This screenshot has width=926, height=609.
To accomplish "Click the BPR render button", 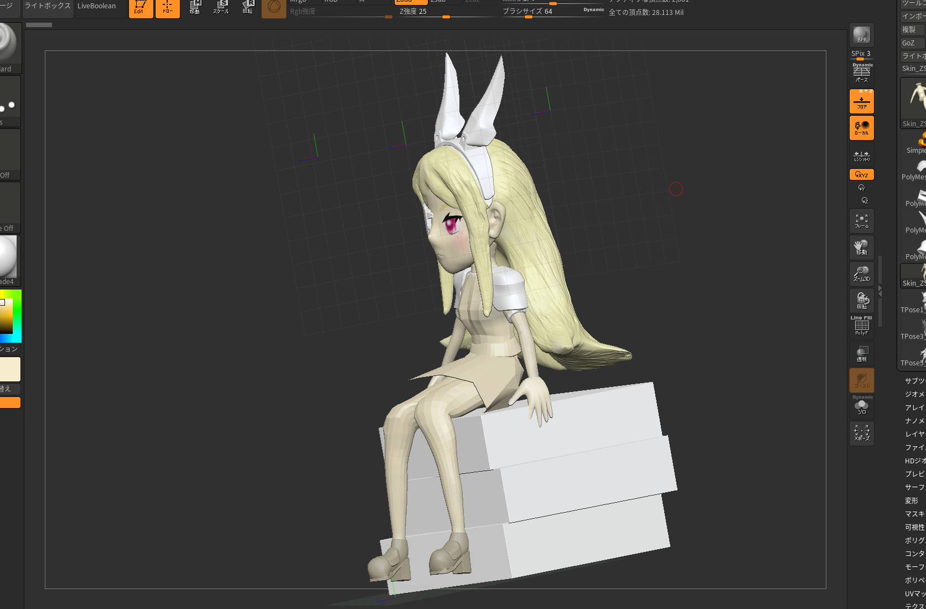I will coord(861,35).
